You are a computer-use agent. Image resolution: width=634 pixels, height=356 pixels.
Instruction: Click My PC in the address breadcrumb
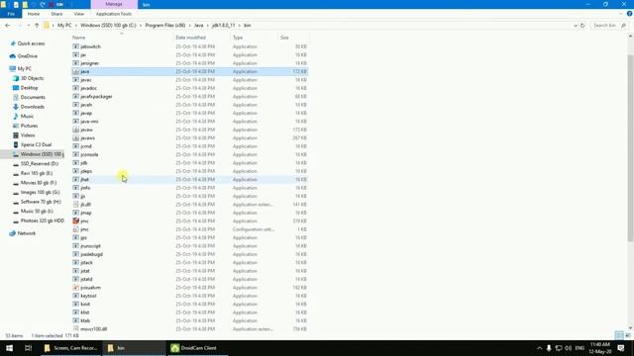tap(64, 26)
